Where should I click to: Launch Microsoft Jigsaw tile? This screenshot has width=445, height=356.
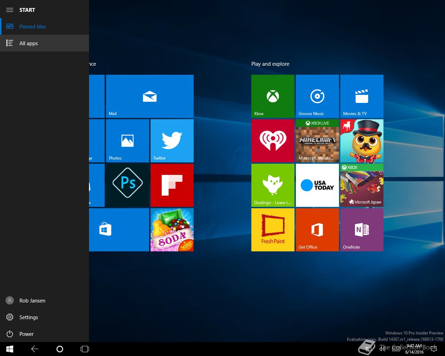pos(362,185)
